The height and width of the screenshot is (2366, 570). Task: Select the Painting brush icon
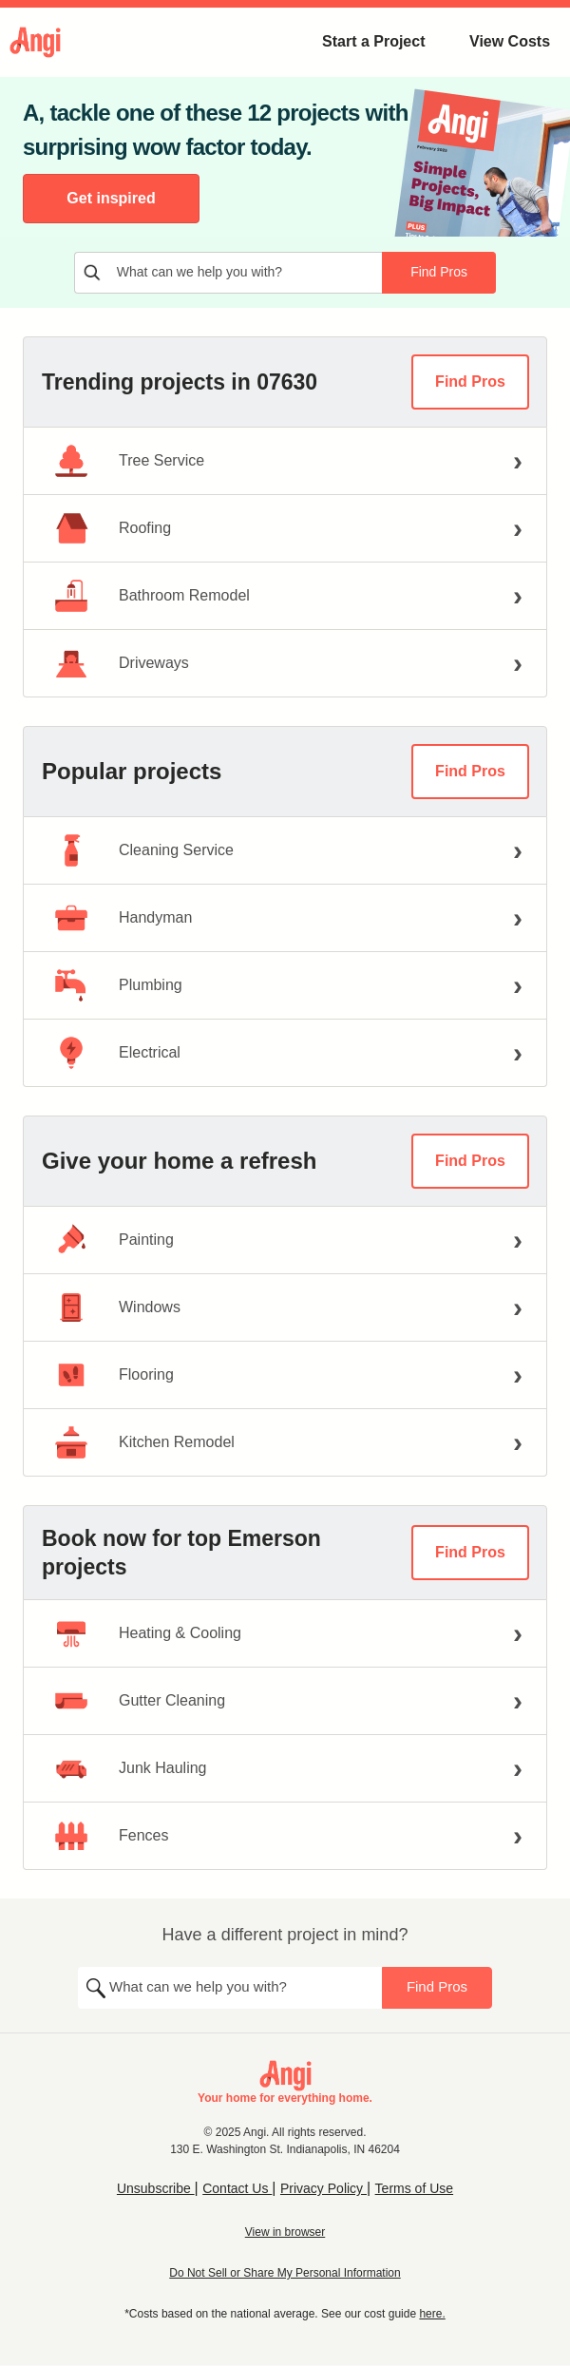pos(71,1240)
